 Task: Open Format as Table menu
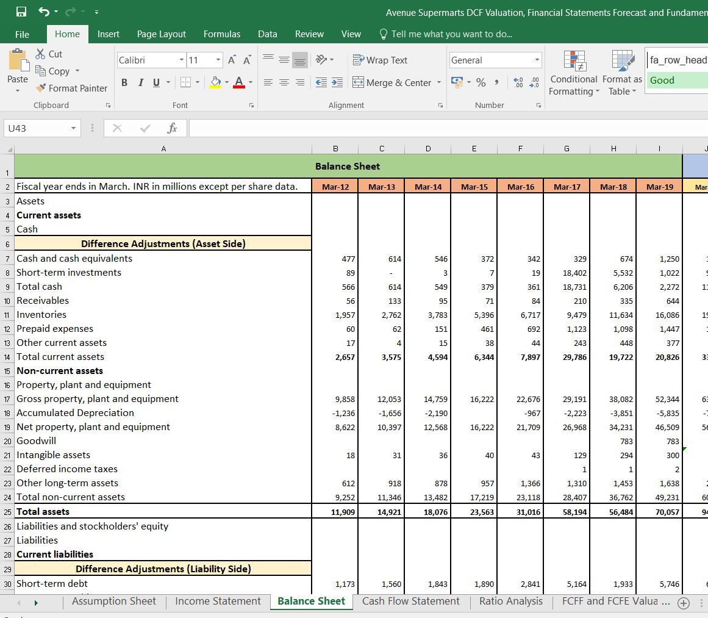click(622, 73)
